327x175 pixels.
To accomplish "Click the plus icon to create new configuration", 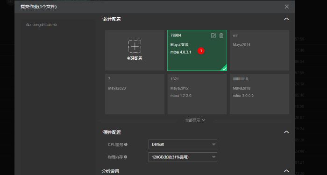I will (135, 46).
